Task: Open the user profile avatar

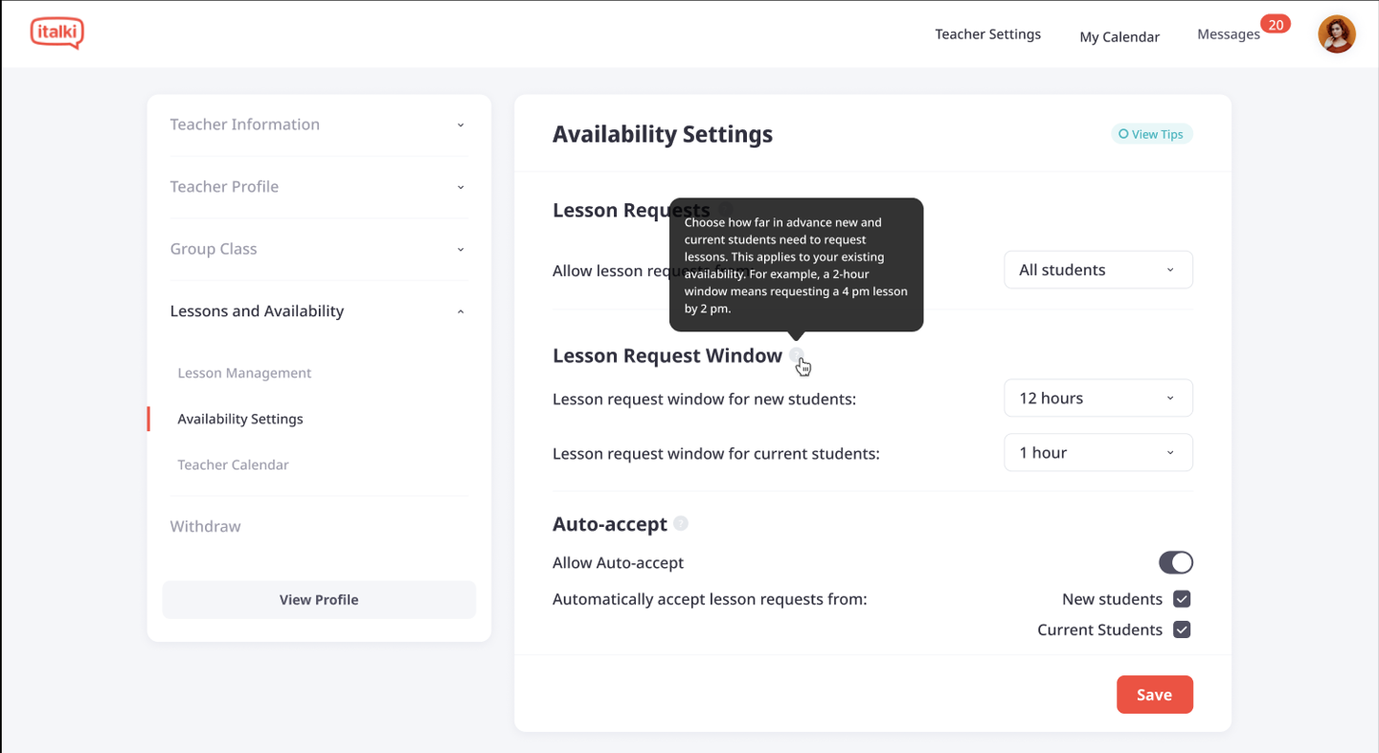Action: (1336, 34)
